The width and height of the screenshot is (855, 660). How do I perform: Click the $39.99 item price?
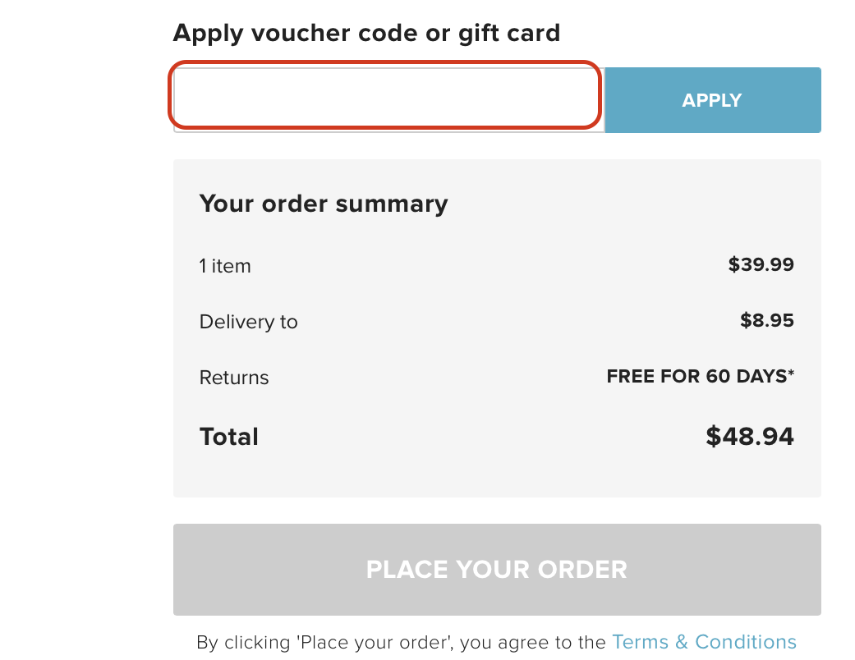click(x=760, y=264)
